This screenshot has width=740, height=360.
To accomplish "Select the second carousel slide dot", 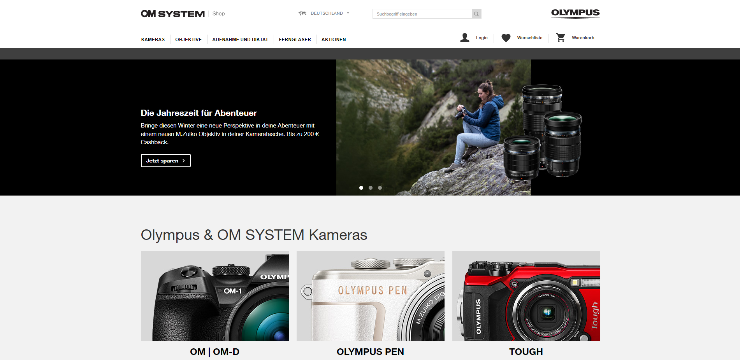I will coord(371,188).
